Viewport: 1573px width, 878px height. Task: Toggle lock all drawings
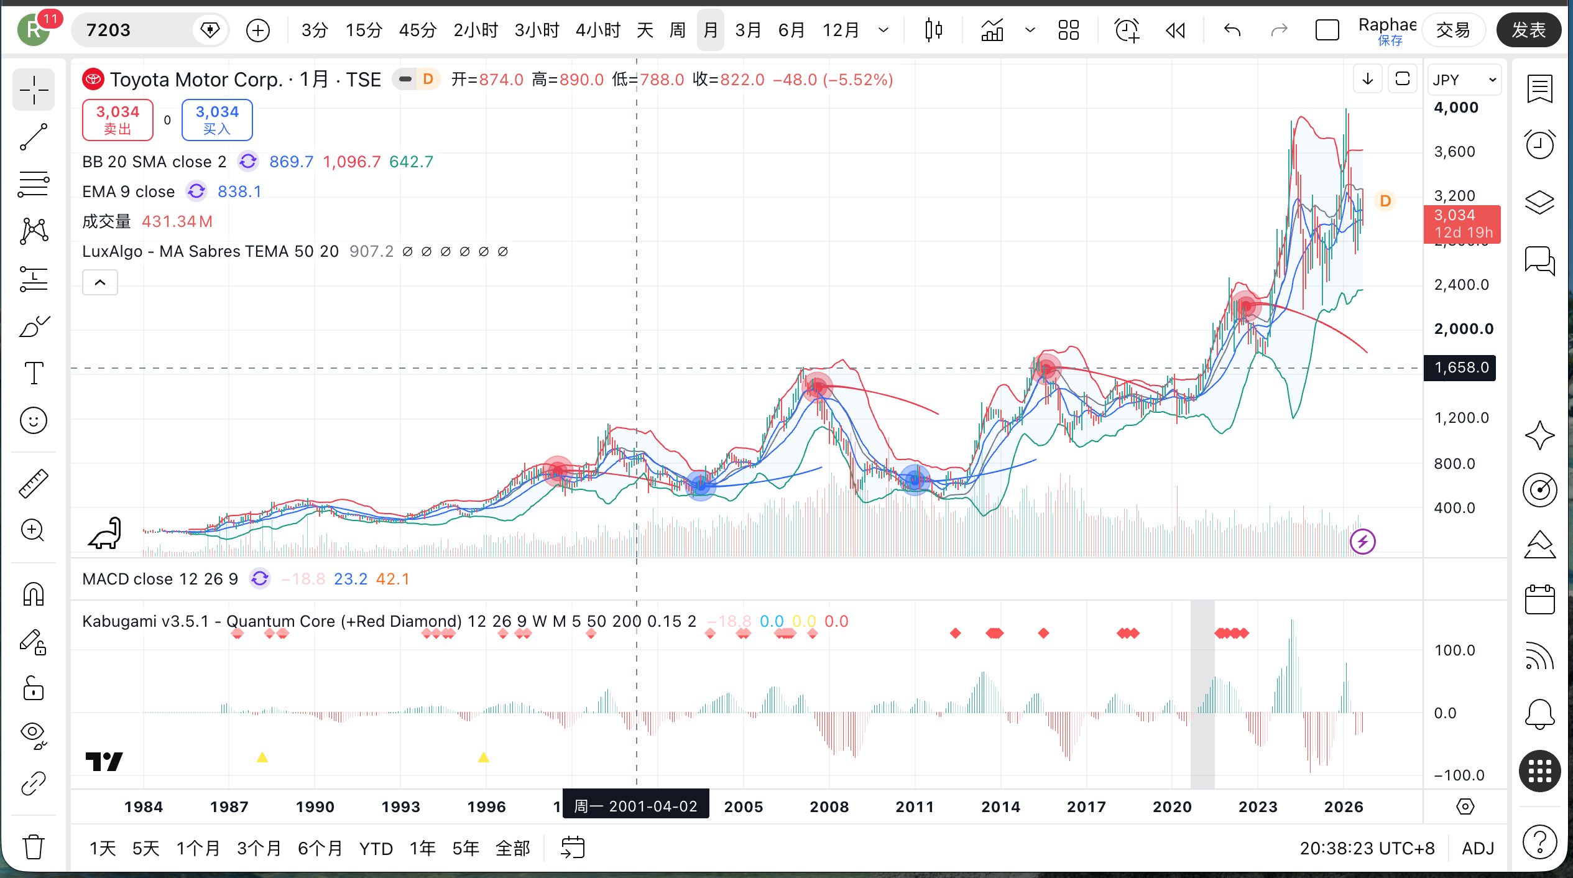tap(34, 688)
